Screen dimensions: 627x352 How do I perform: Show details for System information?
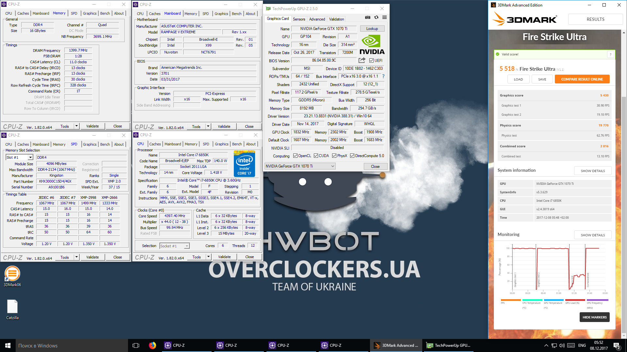593,171
